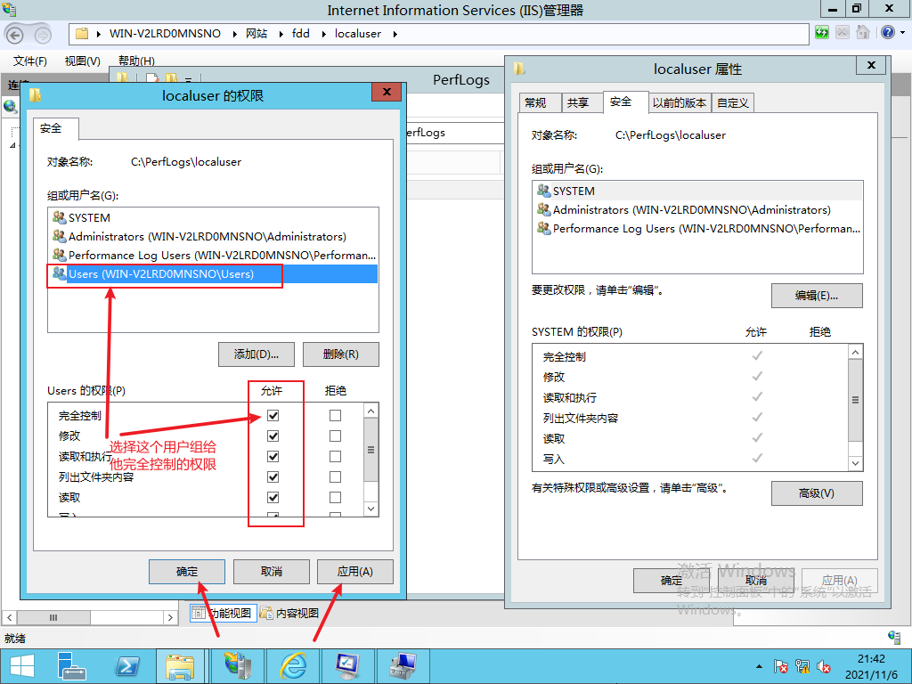Open Server Manager from the taskbar

[x=71, y=666]
